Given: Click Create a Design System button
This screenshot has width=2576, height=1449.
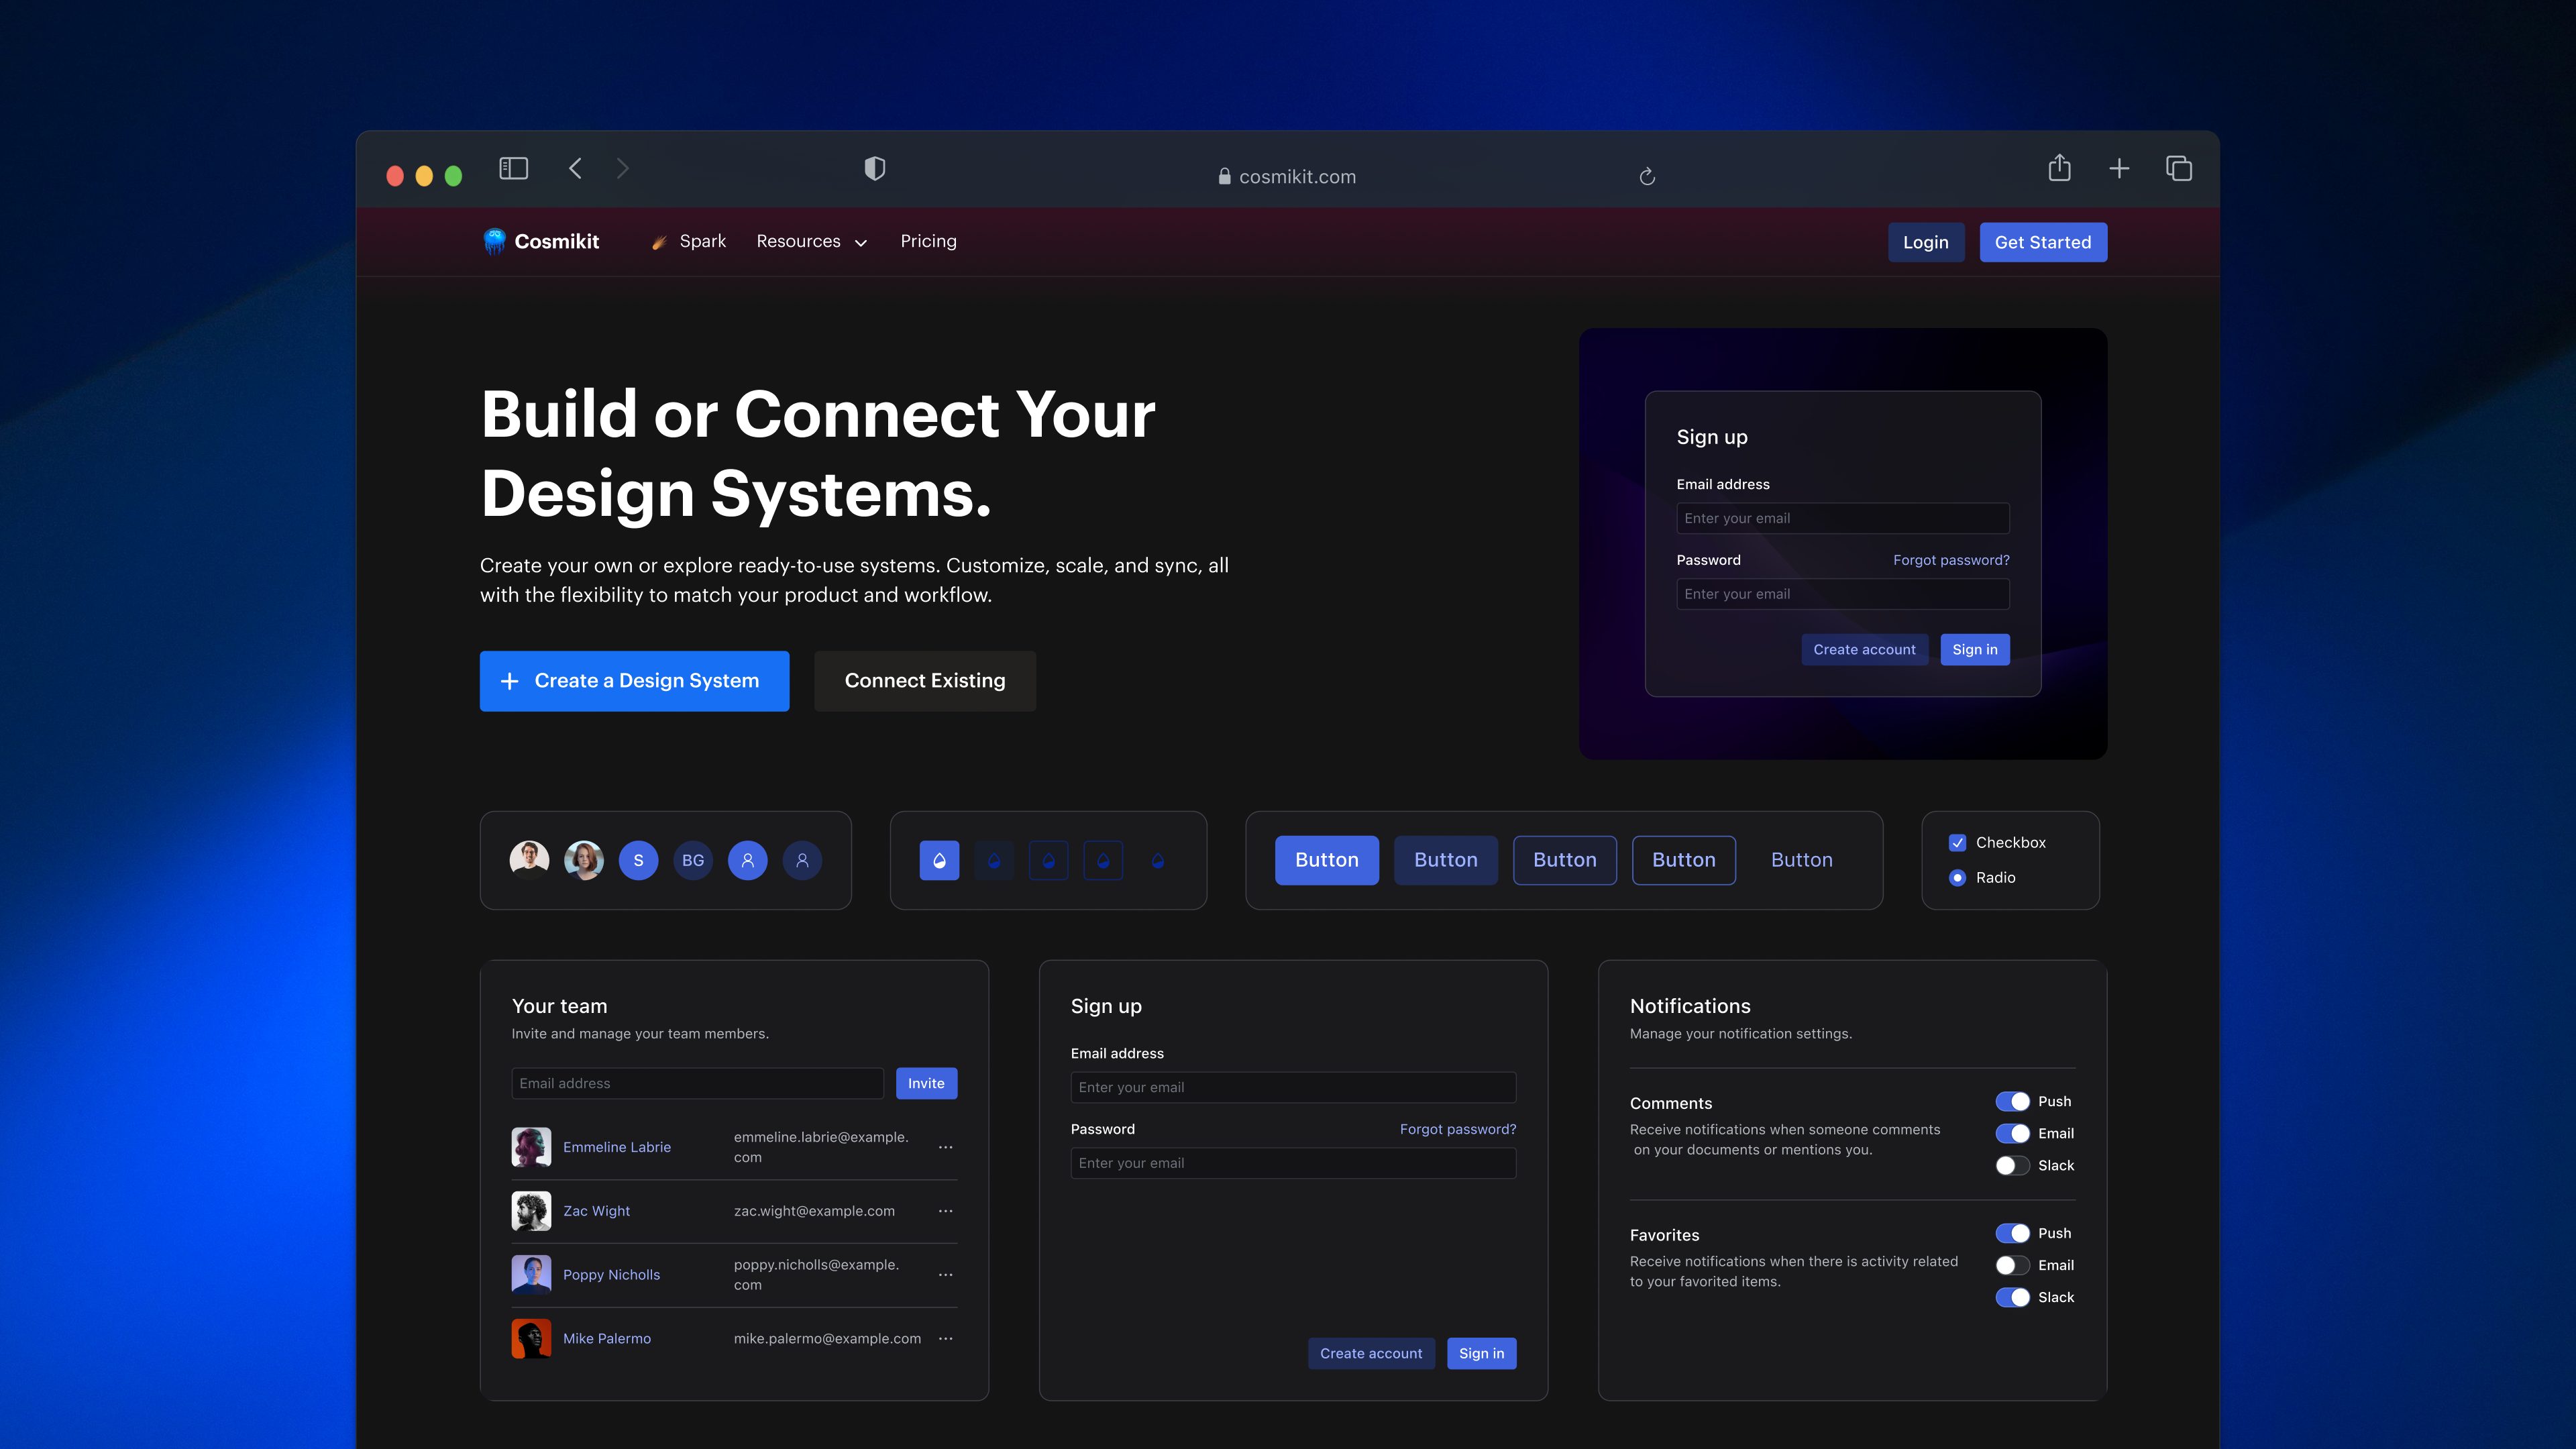Looking at the screenshot, I should point(634,681).
